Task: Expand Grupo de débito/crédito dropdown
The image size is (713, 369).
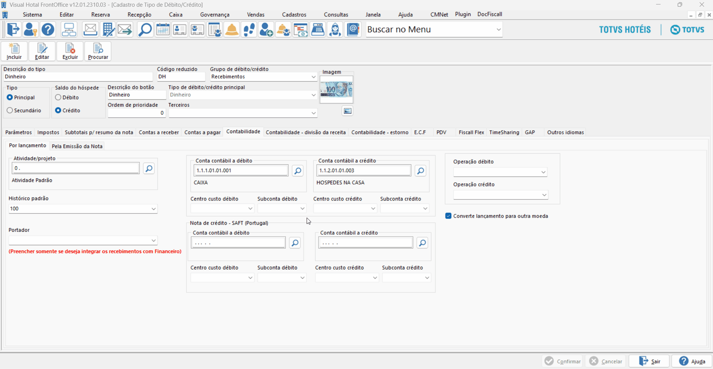Action: tap(313, 77)
